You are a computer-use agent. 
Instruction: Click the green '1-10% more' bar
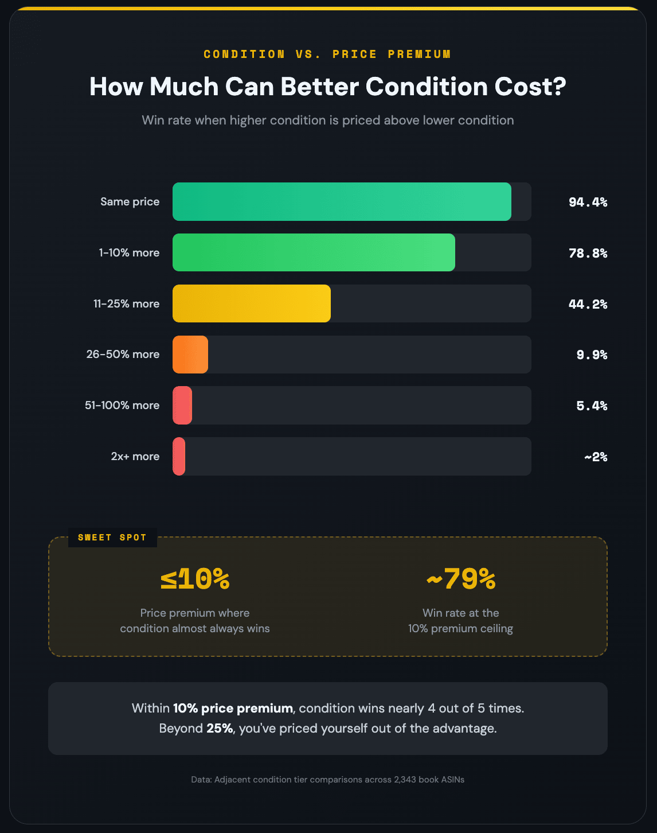(314, 252)
